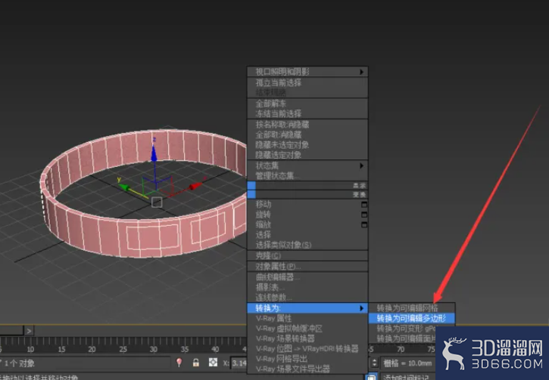
Task: Click the X coordinate input field
Action: (239, 363)
